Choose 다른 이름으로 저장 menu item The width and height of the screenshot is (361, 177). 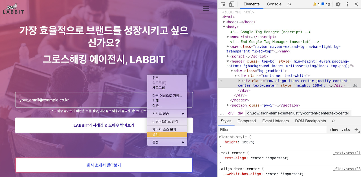pos(167,96)
